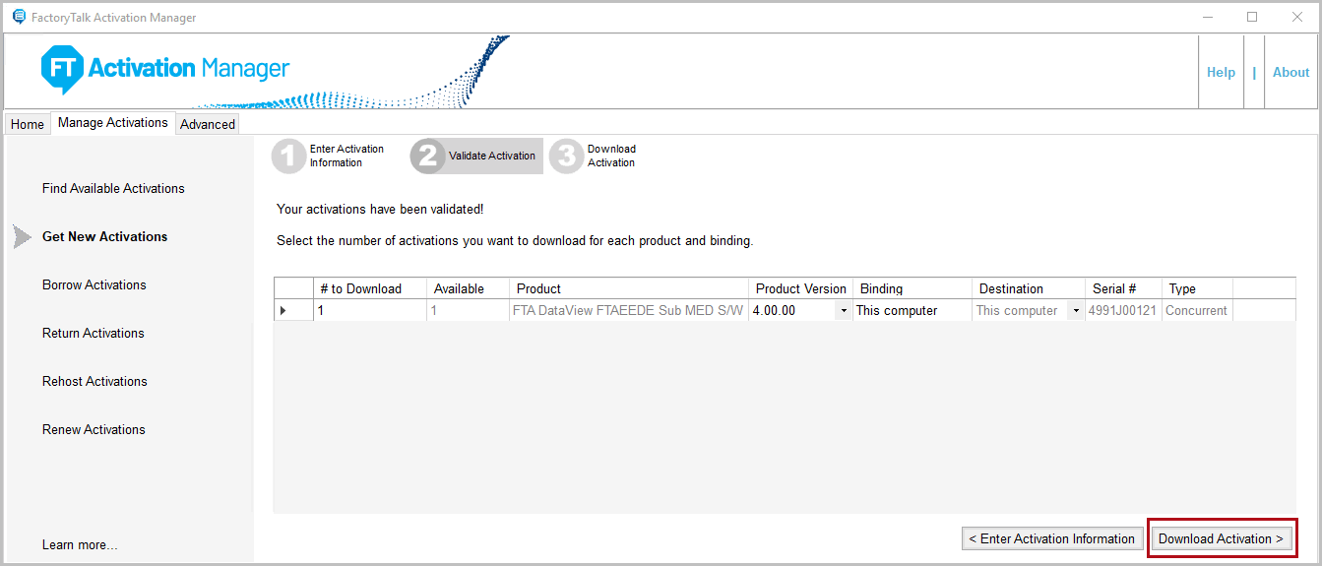
Task: Click the Destination column header
Action: [1029, 288]
